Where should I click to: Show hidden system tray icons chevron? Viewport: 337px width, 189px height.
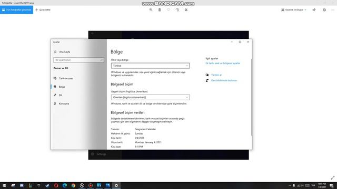point(290,185)
